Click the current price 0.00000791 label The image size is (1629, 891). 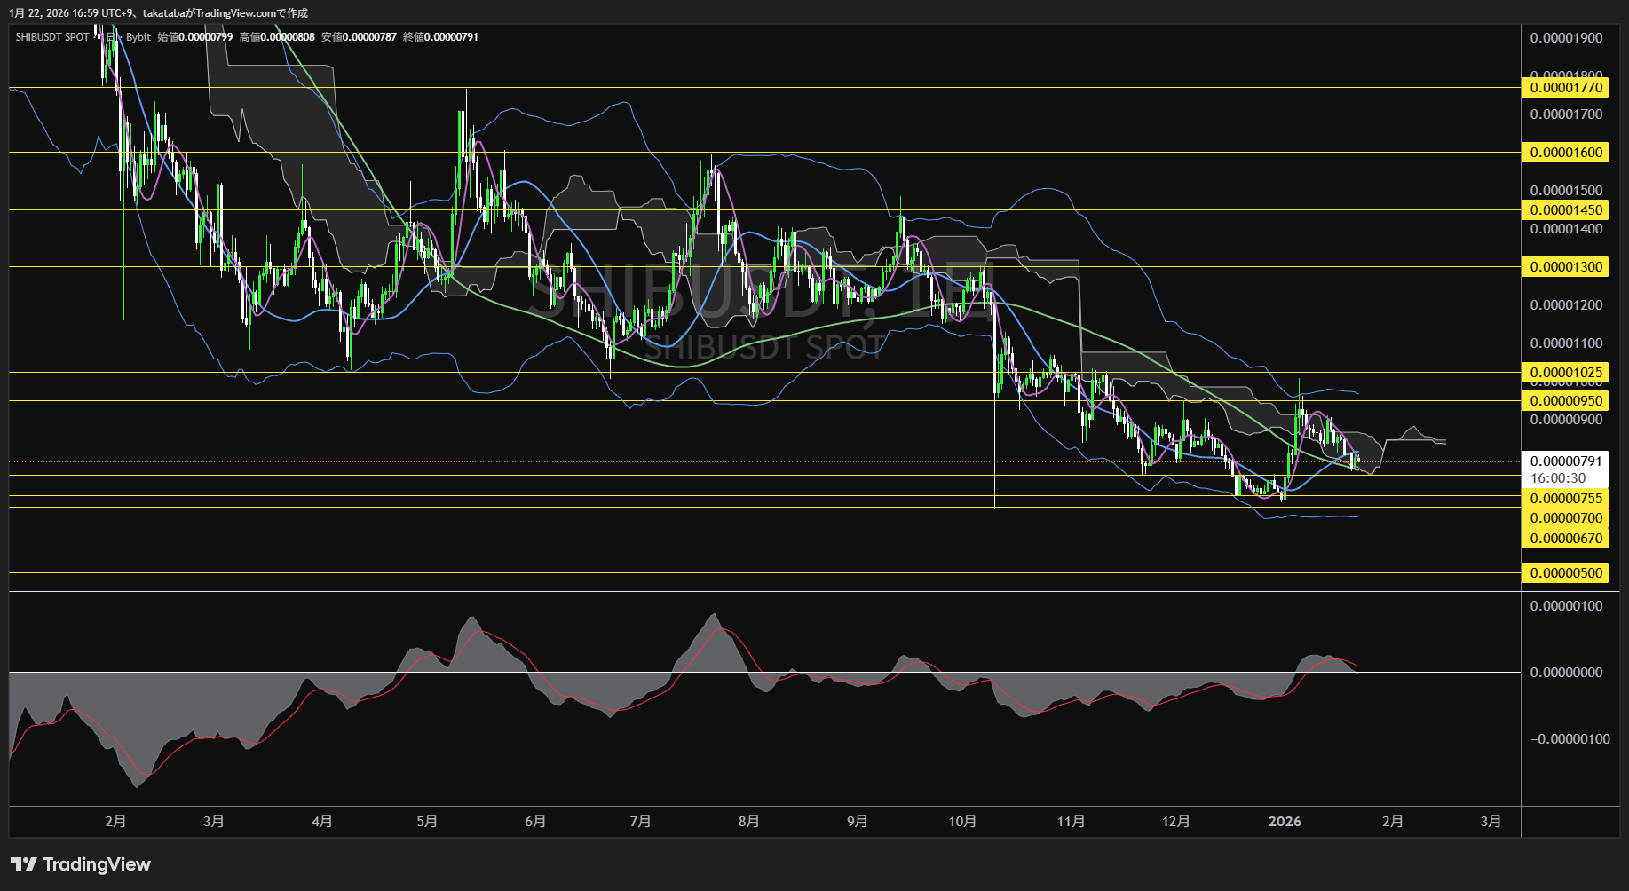click(1566, 461)
